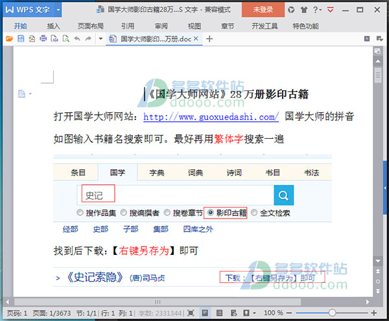Click the vertical scrollbar down arrow
This screenshot has width=389, height=321.
377,261
